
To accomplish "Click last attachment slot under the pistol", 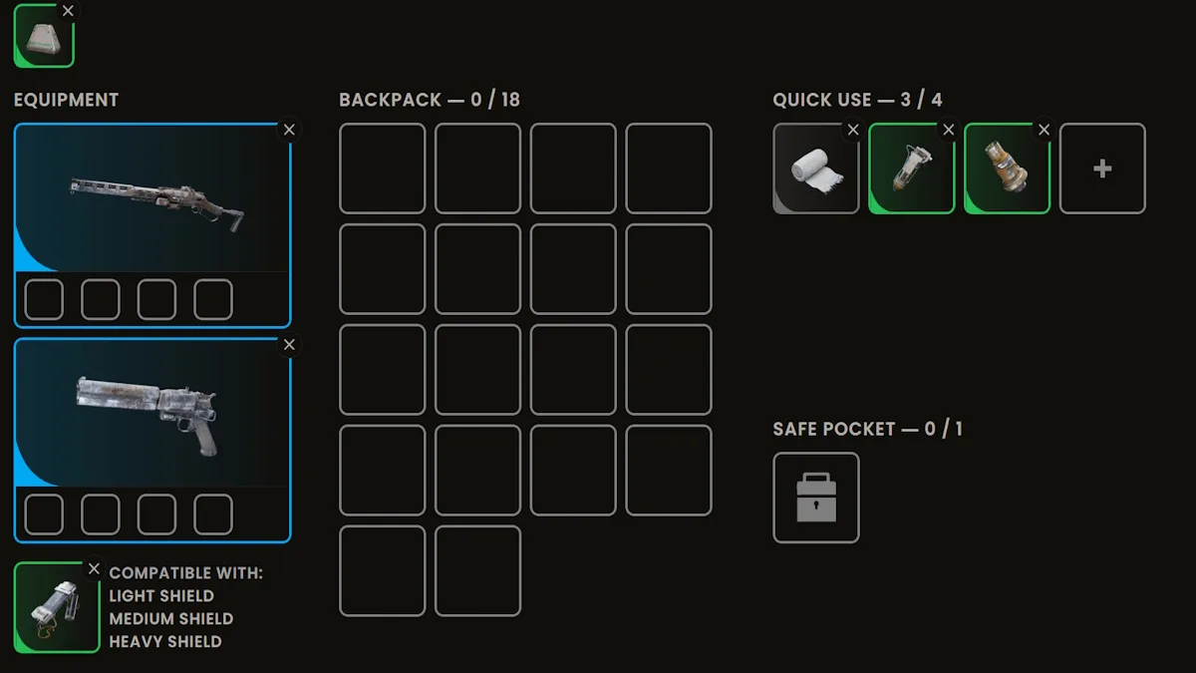I will [x=213, y=514].
